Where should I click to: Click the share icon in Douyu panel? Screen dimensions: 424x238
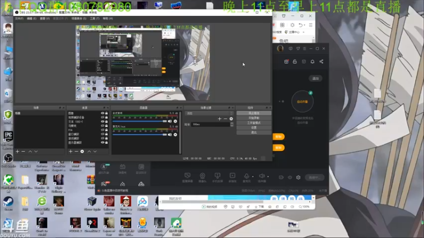point(321,61)
